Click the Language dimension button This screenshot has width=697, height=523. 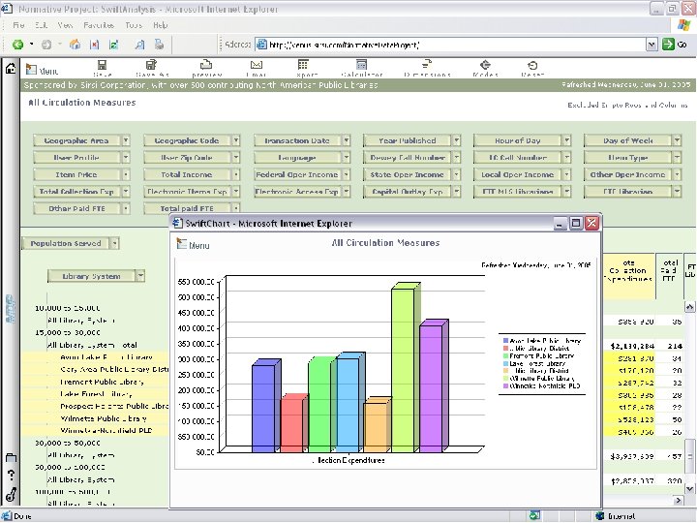tap(297, 158)
